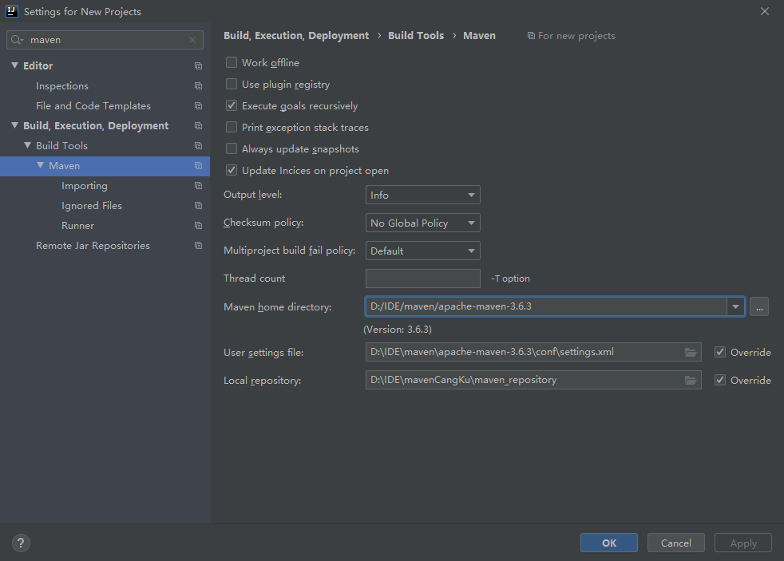Image resolution: width=784 pixels, height=561 pixels.
Task: Open Multiproject build fail policy dropdown
Action: coord(423,251)
